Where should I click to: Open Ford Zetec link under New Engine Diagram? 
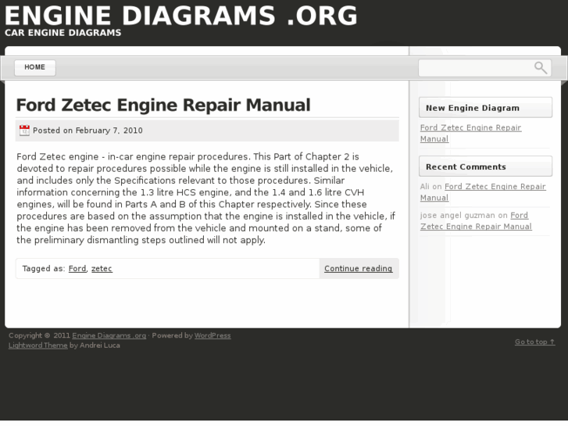470,133
